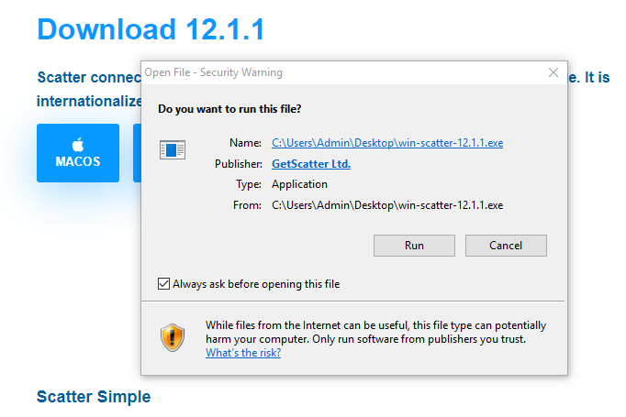The width and height of the screenshot is (626, 417).
Task: Click the From file path text
Action: pos(387,205)
